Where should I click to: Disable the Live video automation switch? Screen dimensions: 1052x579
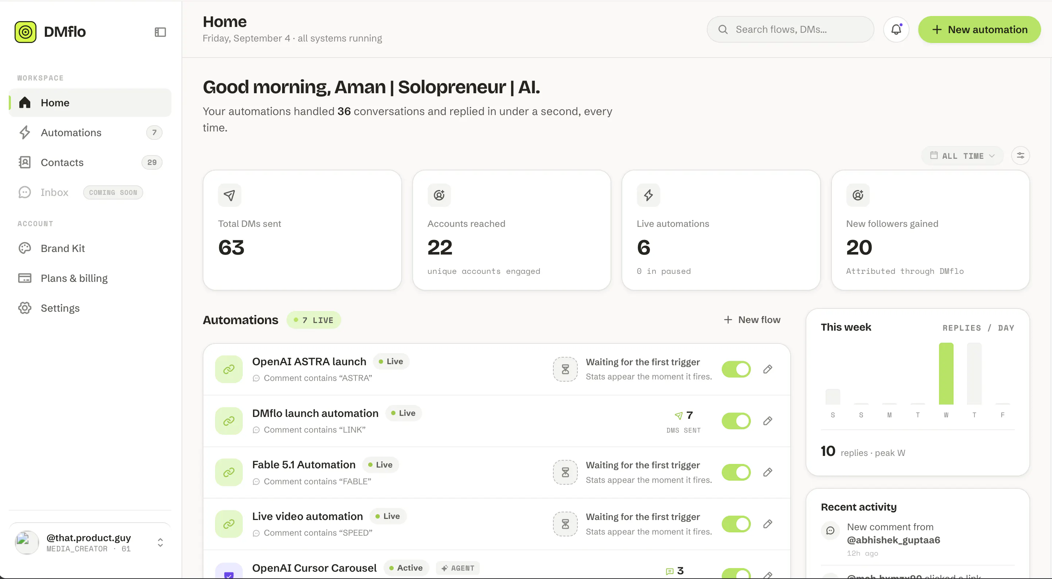[x=736, y=524]
